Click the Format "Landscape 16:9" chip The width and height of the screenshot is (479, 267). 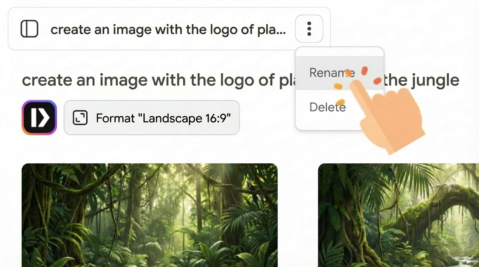tap(151, 118)
